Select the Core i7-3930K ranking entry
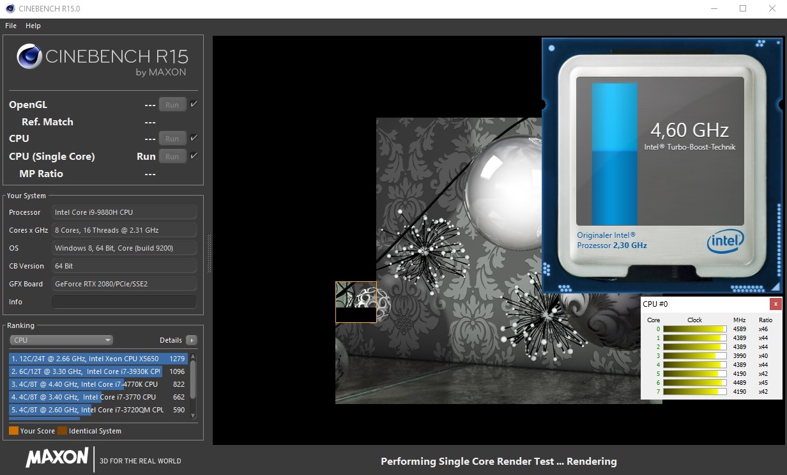787x475 pixels. pyautogui.click(x=98, y=371)
